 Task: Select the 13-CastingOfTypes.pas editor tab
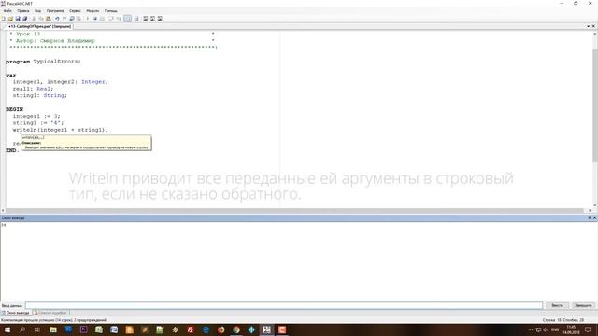click(39, 27)
